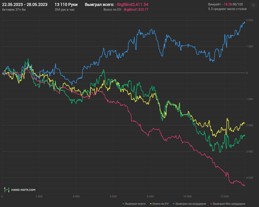Click the '5.3 среднее число столов' text
This screenshot has height=207, width=259.
pos(227,9)
